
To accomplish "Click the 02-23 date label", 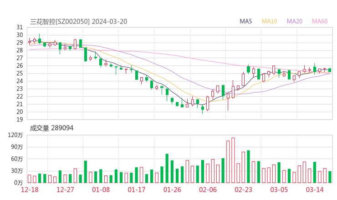I will pyautogui.click(x=244, y=190).
